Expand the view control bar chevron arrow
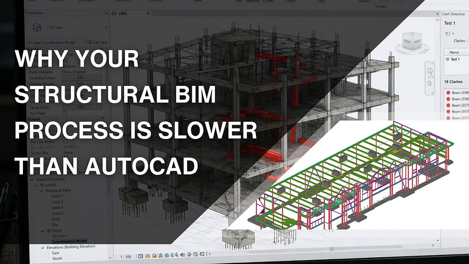Viewport: 469px width, 264px height. click(210, 254)
